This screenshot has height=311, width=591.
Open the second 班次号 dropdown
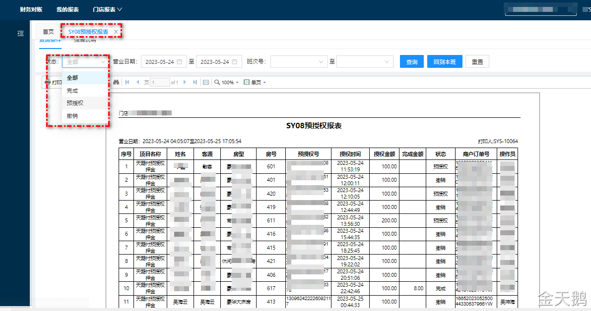[365, 62]
